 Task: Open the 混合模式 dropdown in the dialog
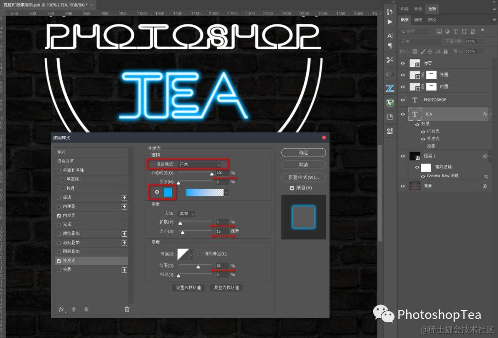point(200,164)
